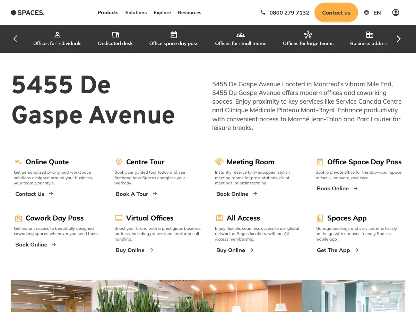The image size is (416, 312).
Task: Click the Spaces App heading
Action: 347,218
